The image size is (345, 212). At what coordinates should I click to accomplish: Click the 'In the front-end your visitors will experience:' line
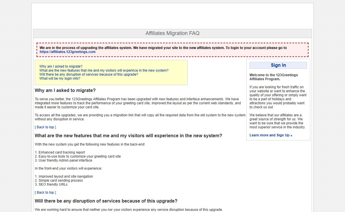click(x=68, y=168)
